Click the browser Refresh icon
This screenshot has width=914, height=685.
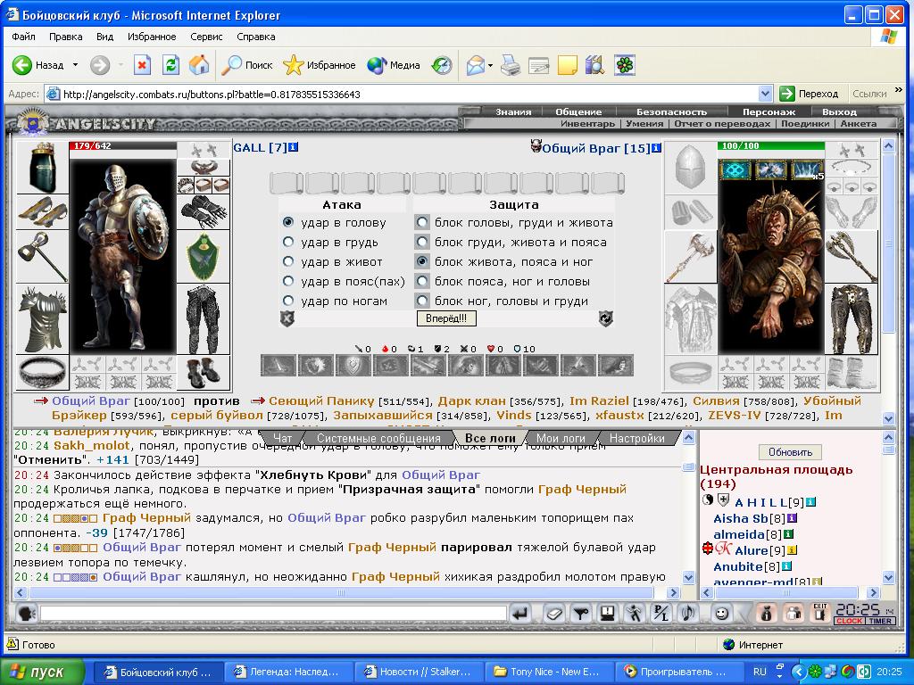point(170,64)
